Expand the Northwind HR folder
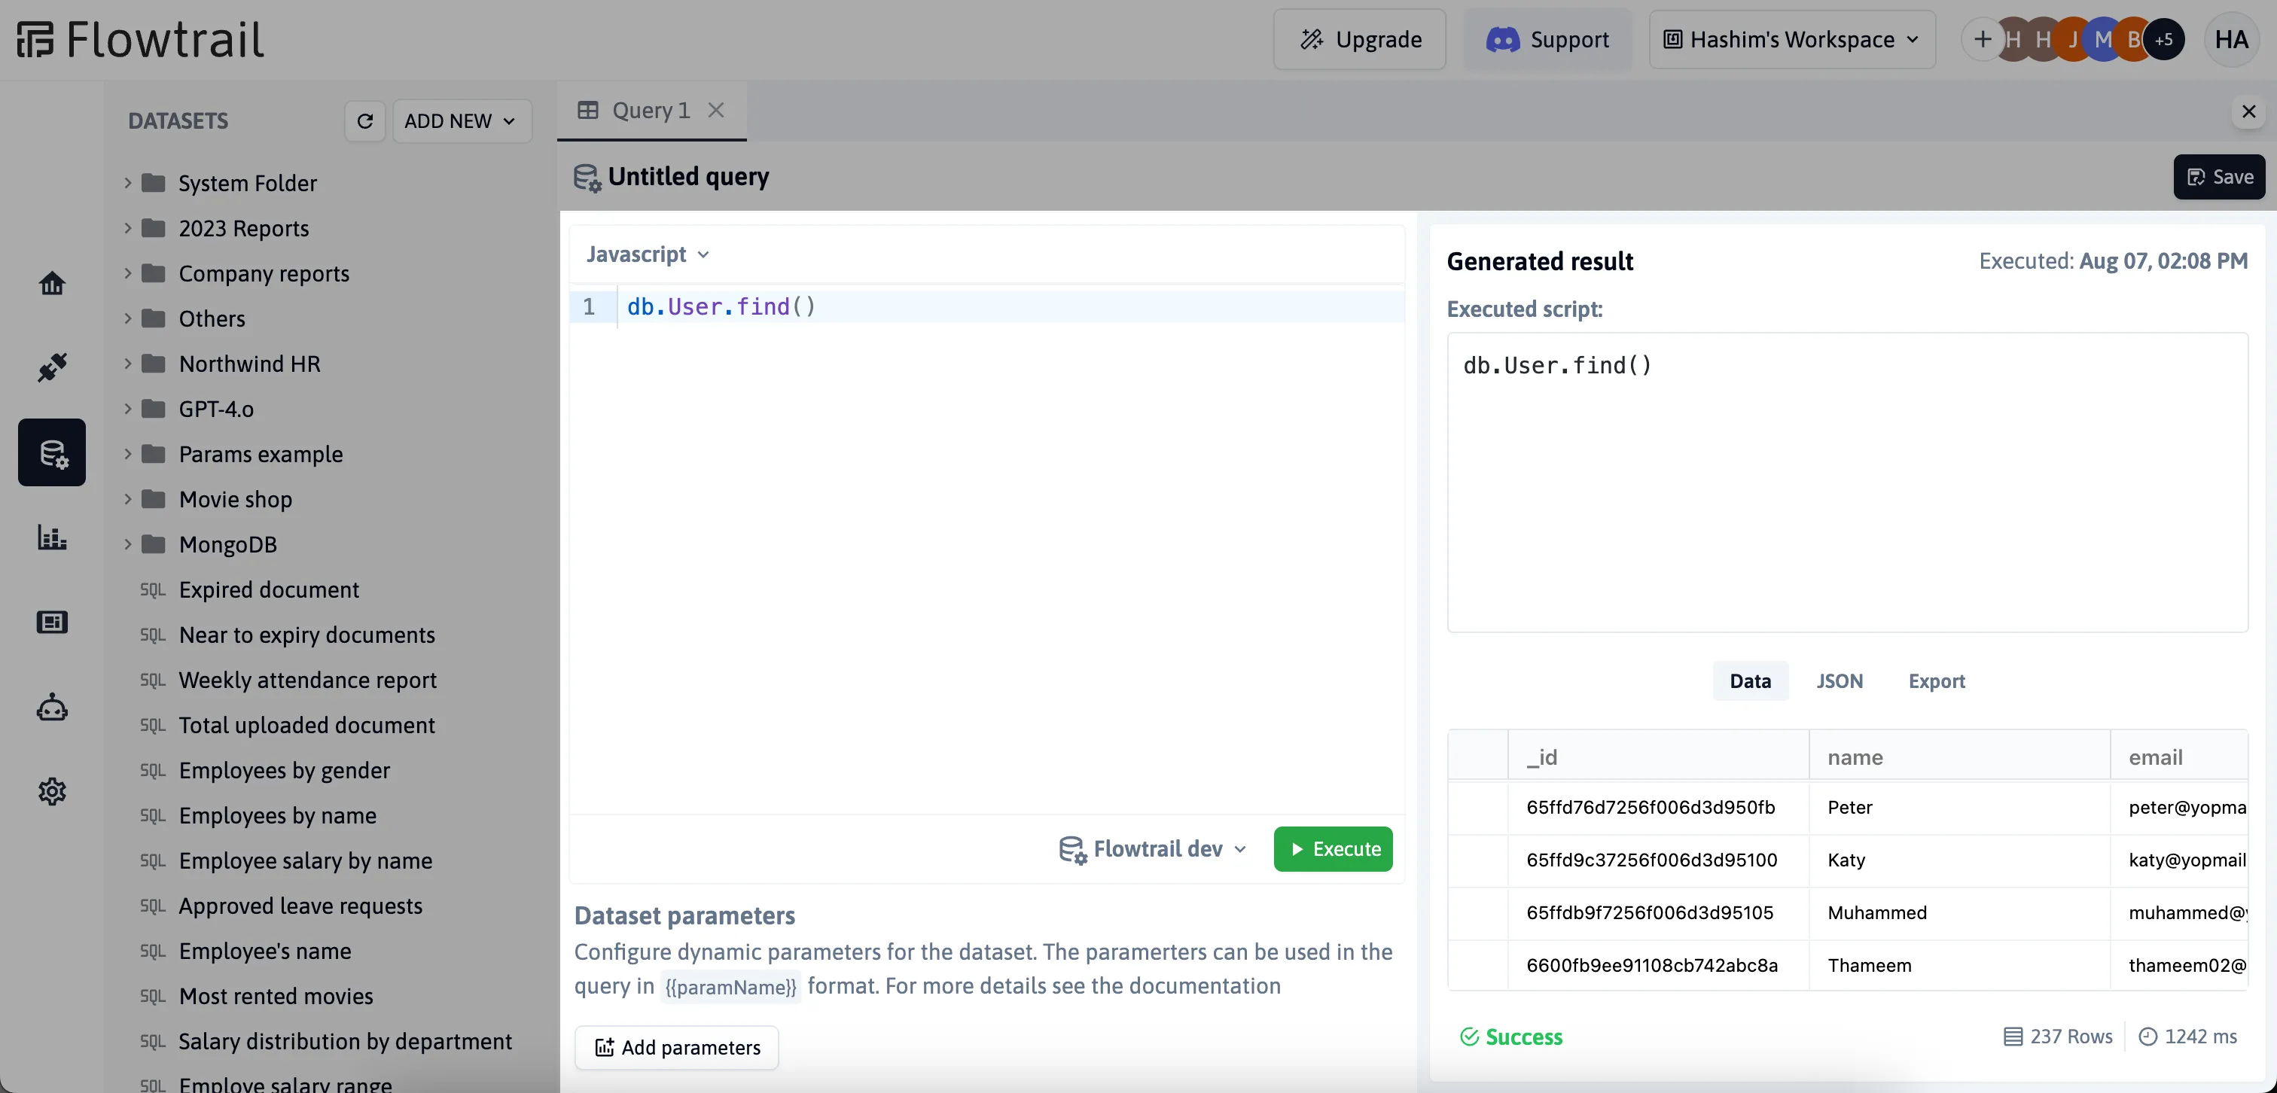The width and height of the screenshot is (2277, 1093). pos(127,363)
